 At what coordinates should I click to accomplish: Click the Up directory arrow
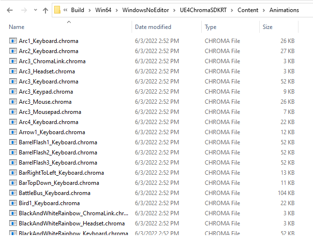(x=45, y=10)
